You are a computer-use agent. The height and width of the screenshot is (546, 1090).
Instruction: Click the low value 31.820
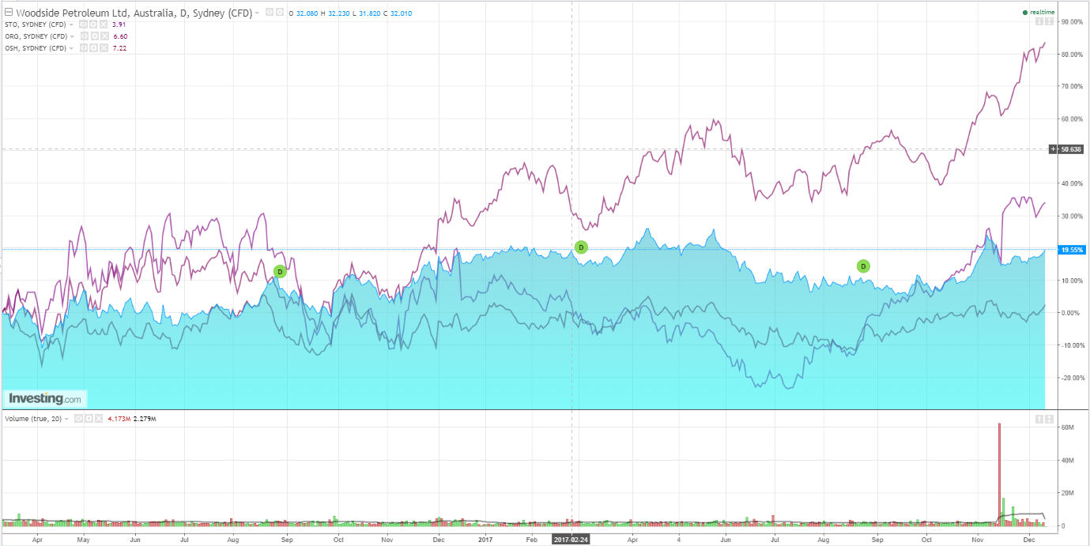coord(369,13)
